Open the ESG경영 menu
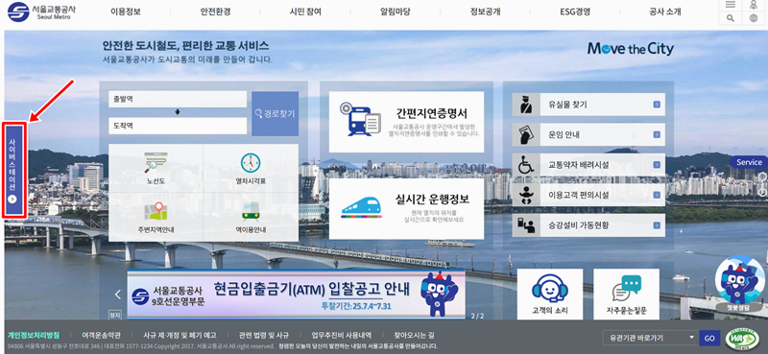Viewport: 768px width, 354px height. [x=575, y=12]
